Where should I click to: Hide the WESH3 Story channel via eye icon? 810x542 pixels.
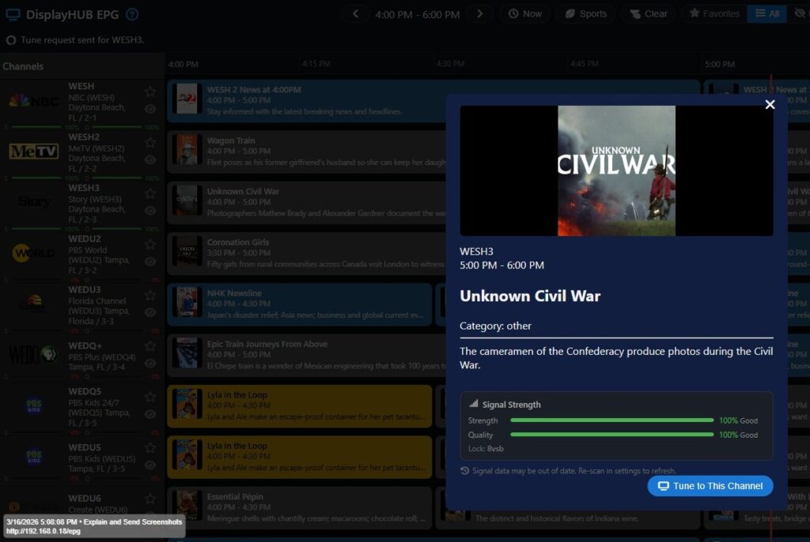point(150,211)
